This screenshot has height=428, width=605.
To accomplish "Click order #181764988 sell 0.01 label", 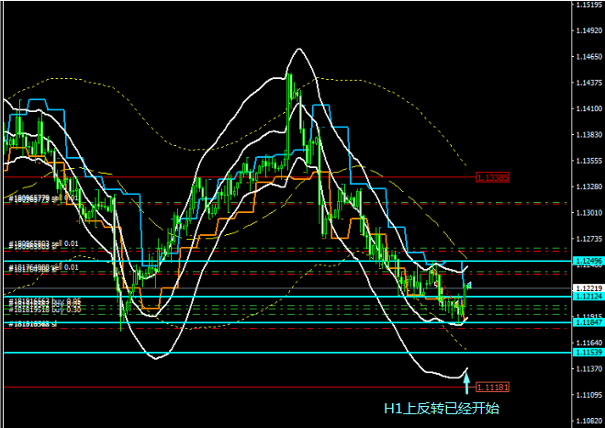I will click(x=44, y=267).
